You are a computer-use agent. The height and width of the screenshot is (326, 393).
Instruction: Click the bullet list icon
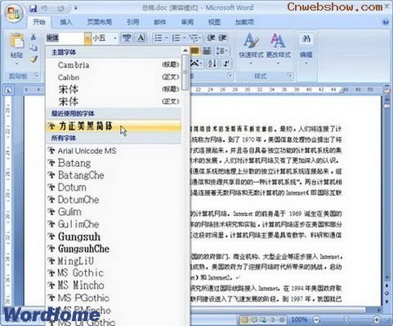(159, 38)
